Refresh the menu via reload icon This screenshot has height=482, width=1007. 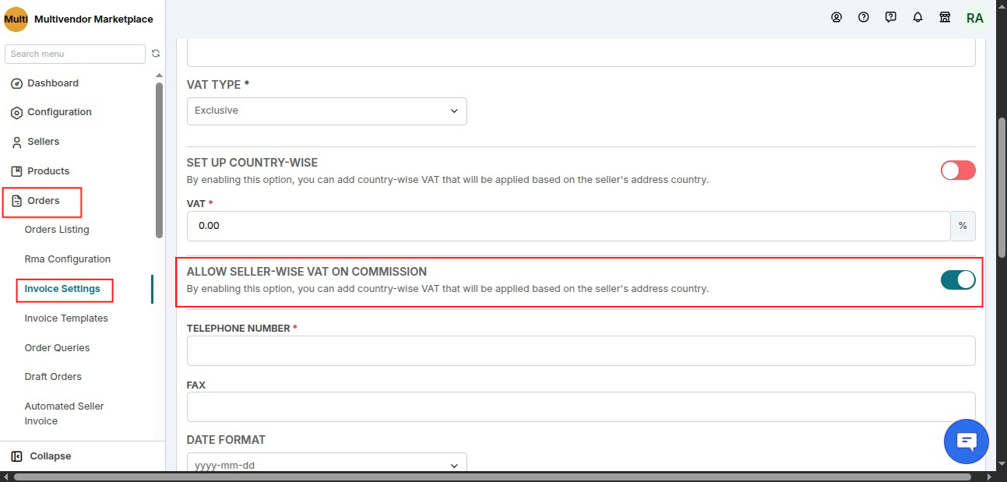point(156,54)
